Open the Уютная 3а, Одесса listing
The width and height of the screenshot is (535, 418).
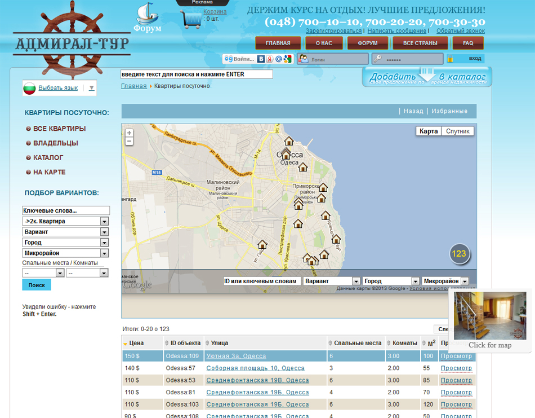point(236,356)
